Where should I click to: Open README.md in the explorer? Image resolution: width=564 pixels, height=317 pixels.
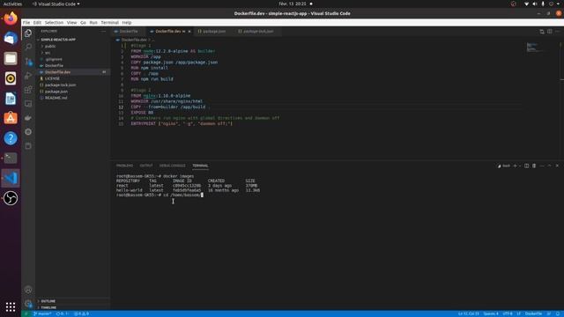pyautogui.click(x=56, y=98)
